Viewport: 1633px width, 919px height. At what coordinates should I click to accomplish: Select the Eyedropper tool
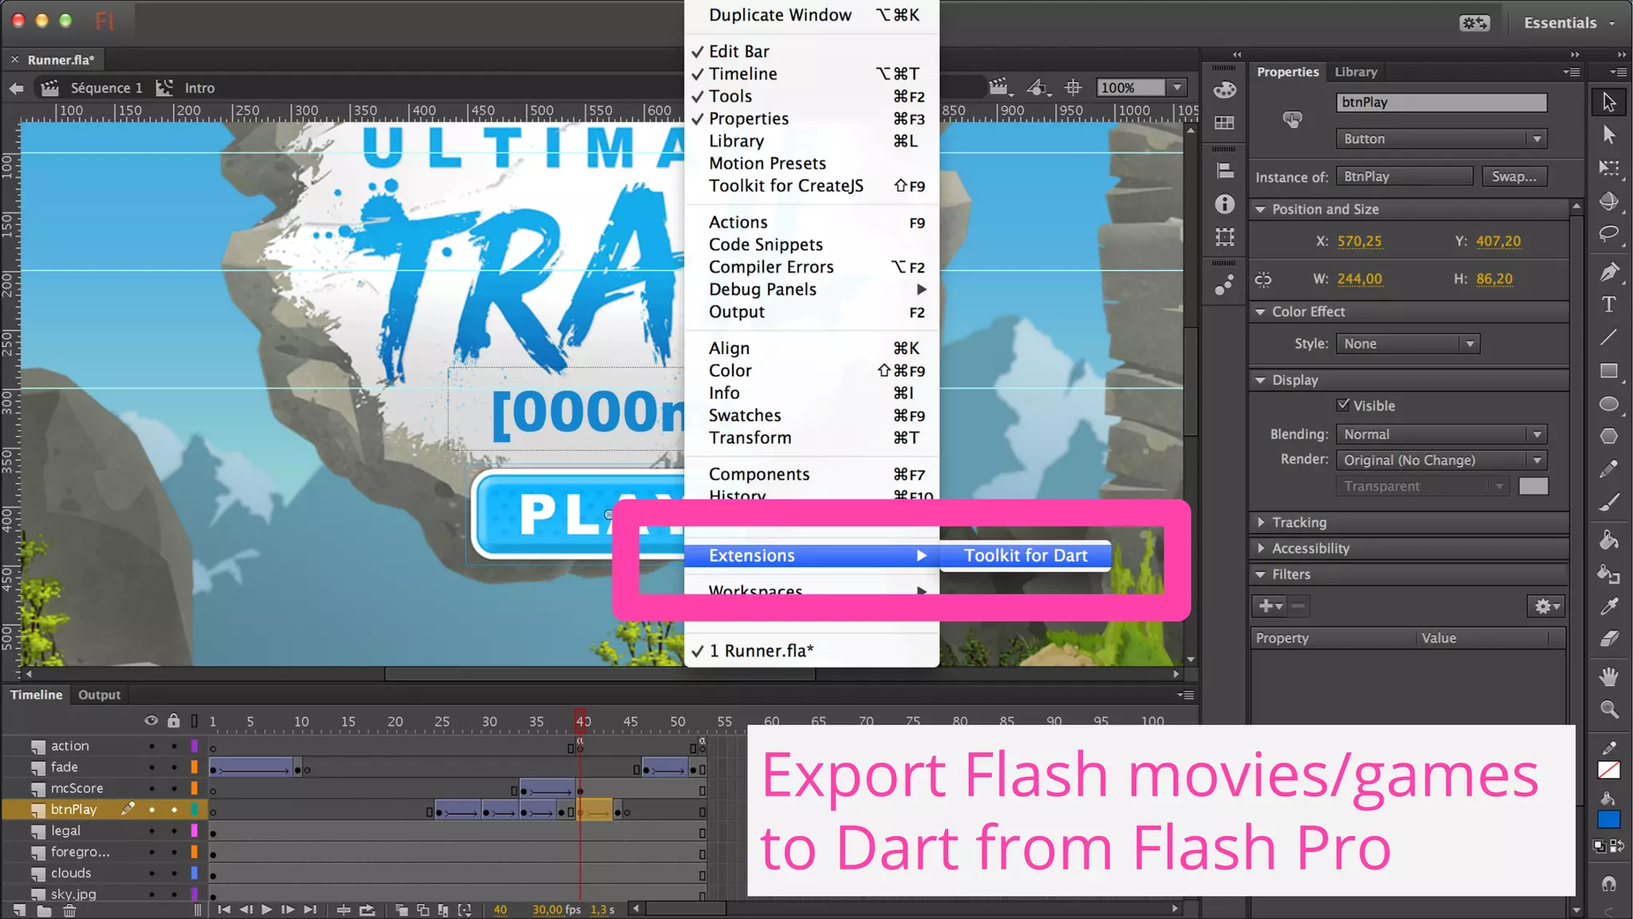coord(1609,606)
